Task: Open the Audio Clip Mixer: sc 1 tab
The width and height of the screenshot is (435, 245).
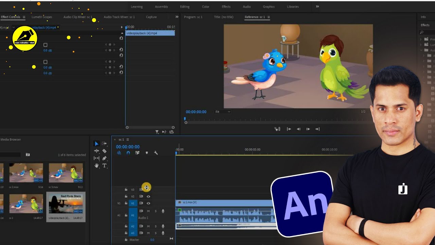Action: pyautogui.click(x=78, y=17)
